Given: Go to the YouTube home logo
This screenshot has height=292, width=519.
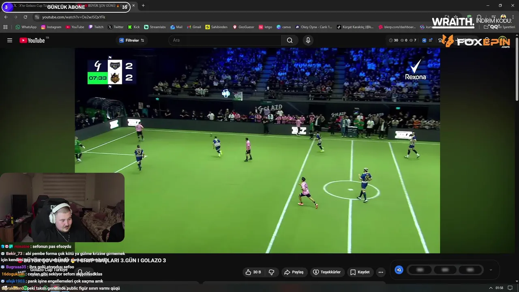Looking at the screenshot, I should (32, 40).
